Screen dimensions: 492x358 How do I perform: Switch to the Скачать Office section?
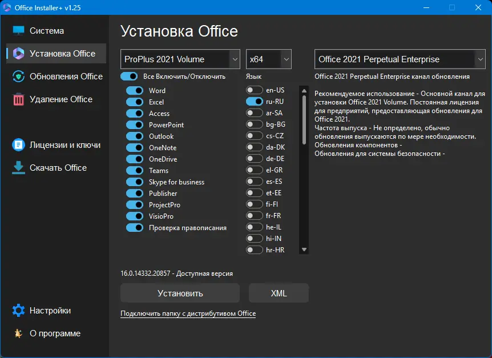coord(58,168)
